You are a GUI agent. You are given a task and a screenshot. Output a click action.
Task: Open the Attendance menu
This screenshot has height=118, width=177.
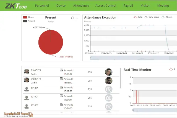pos(81,6)
